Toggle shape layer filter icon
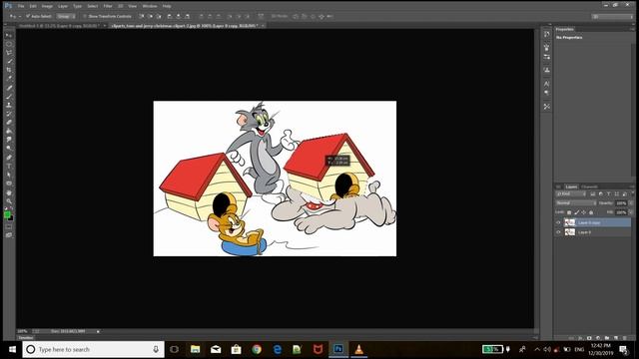 617,194
